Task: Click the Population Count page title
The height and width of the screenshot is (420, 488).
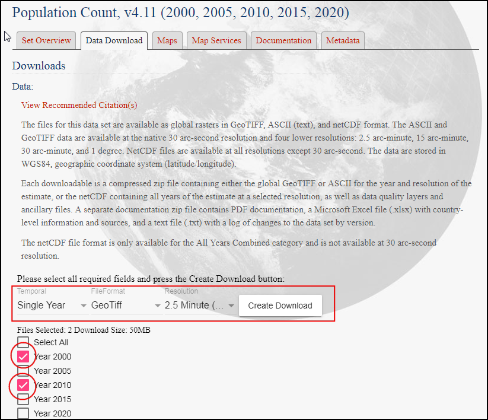Action: coord(180,12)
